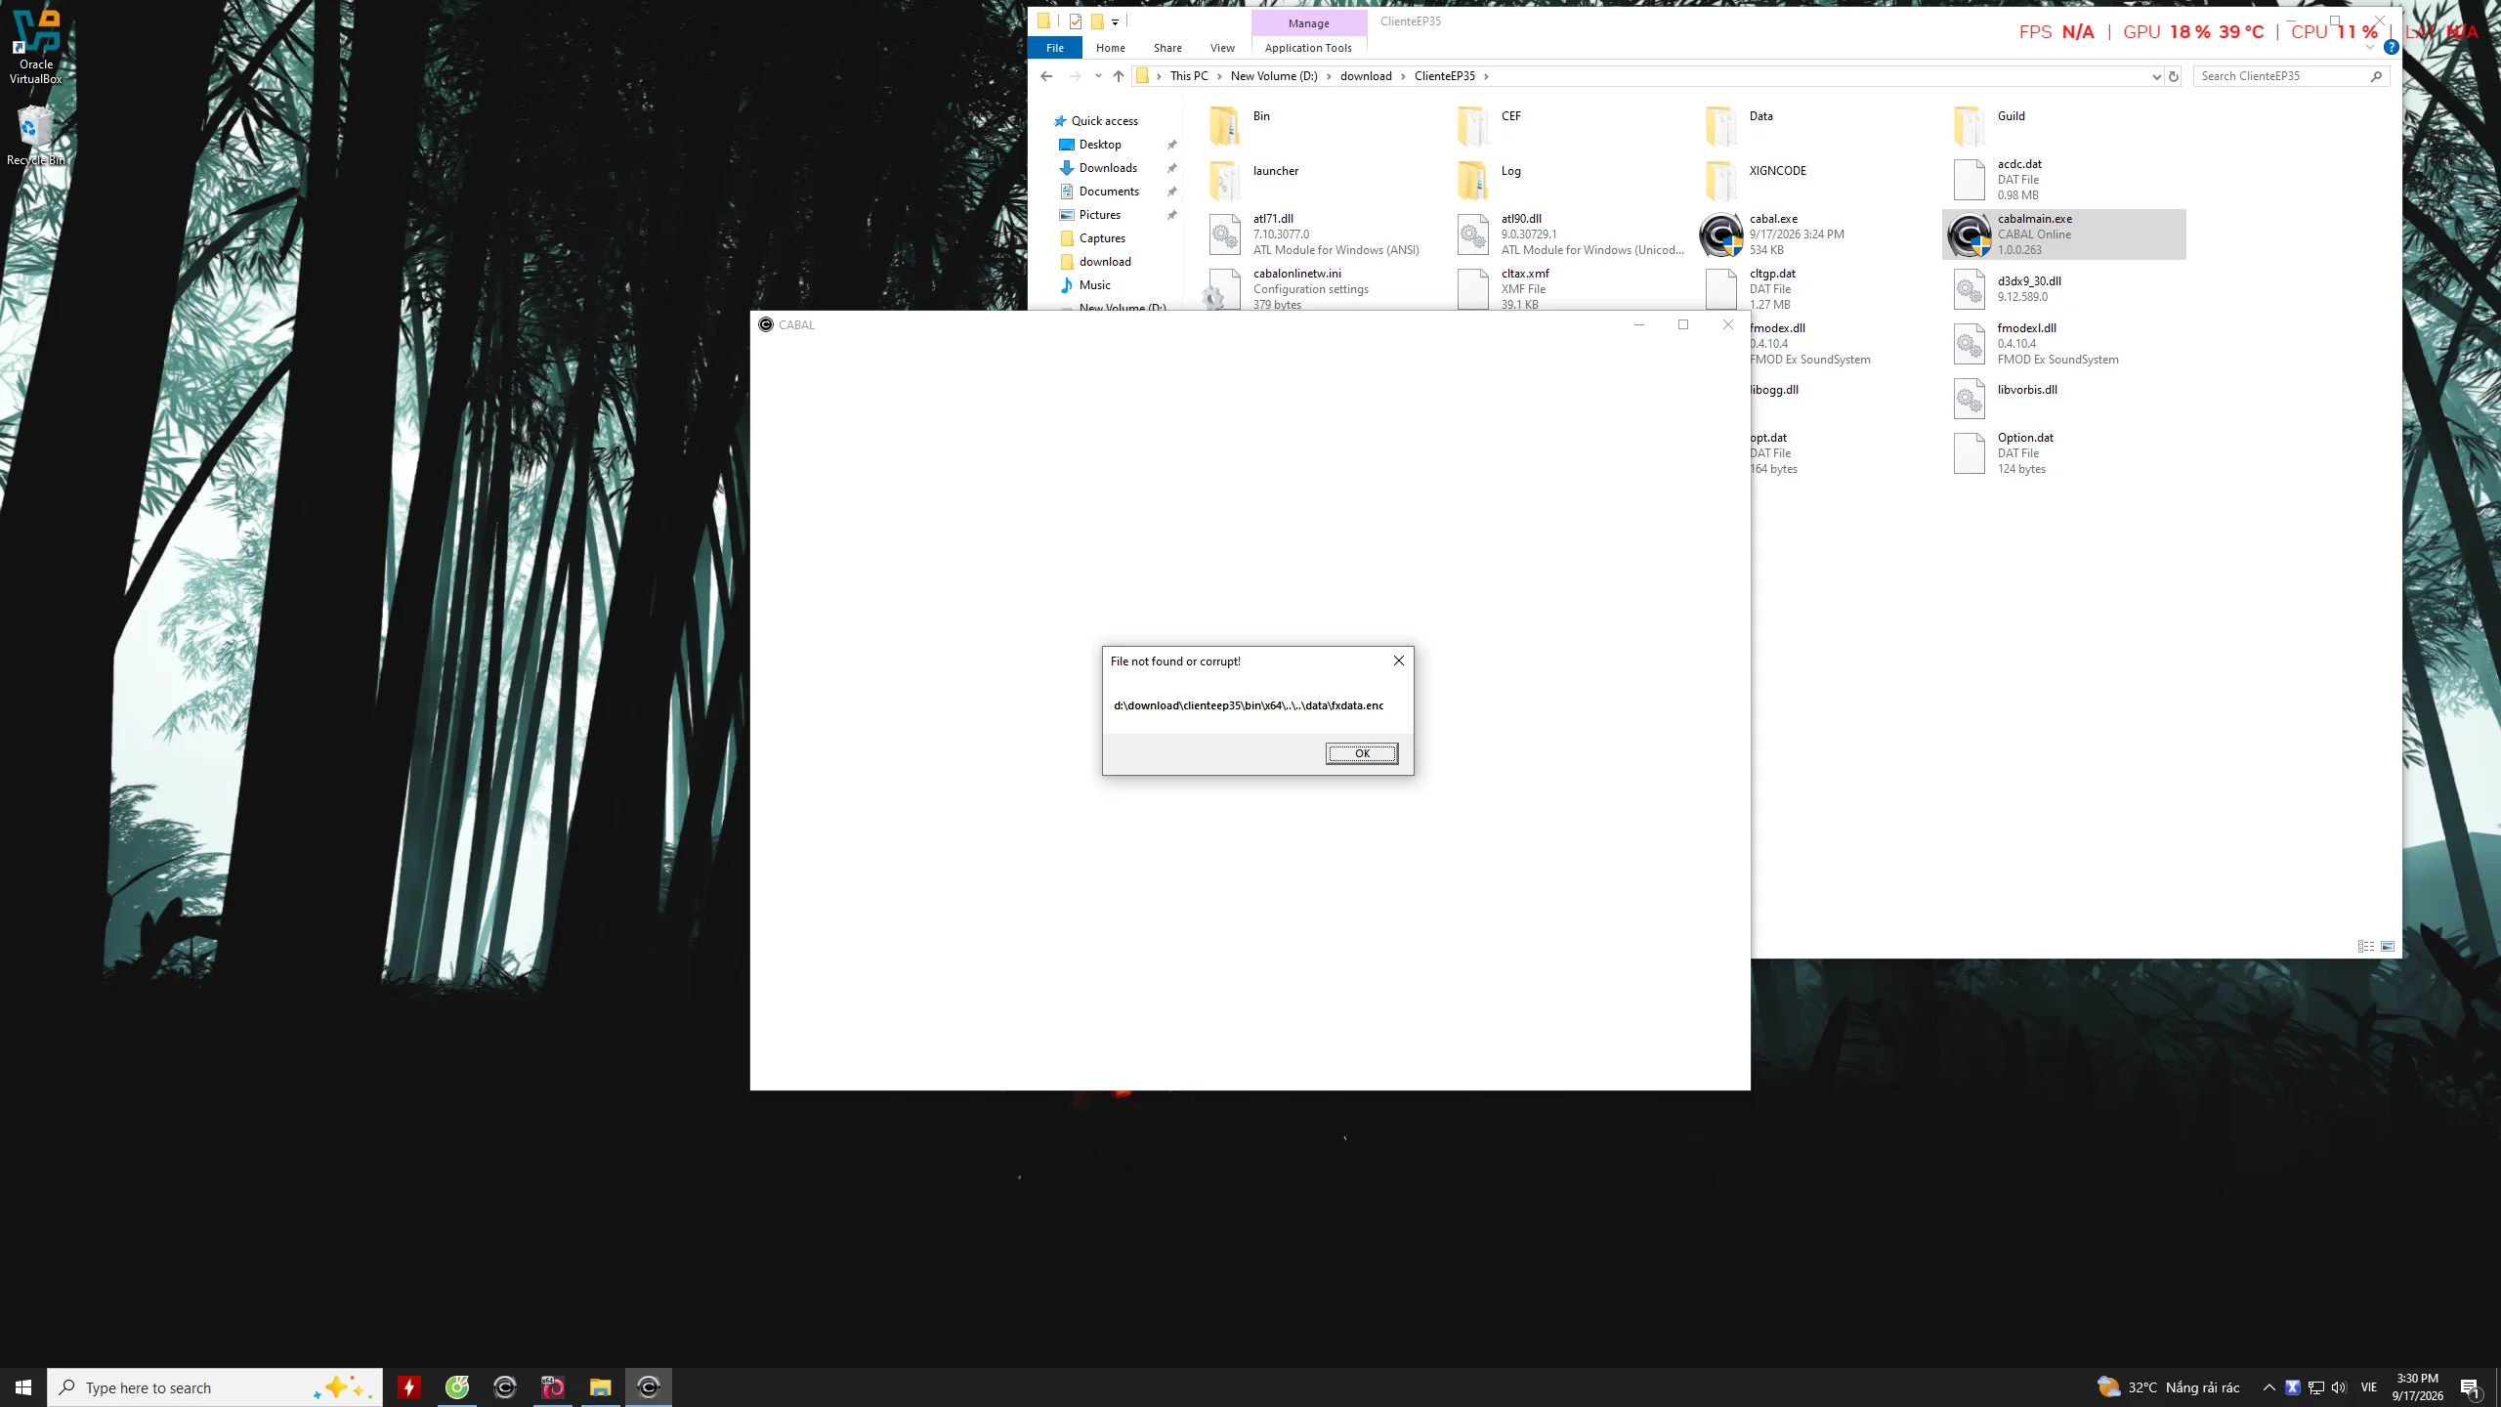Click the red lightning taskbar app
2501x1407 pixels.
409,1387
